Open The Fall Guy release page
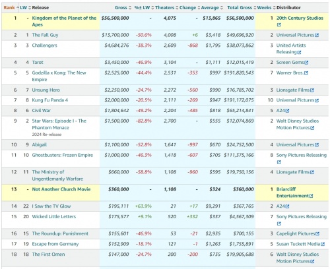This screenshot has width=330, height=269. [x=45, y=35]
